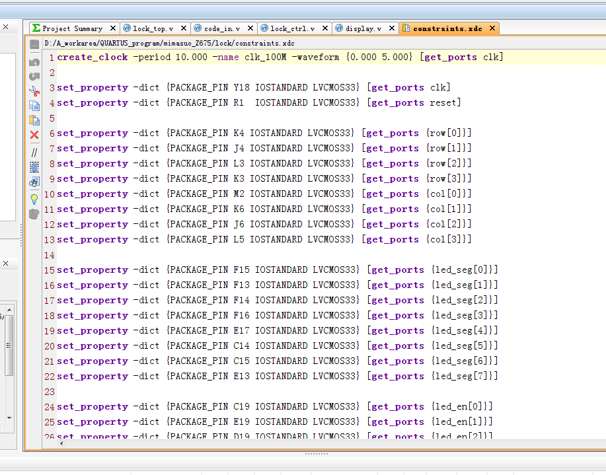This screenshot has width=606, height=475.
Task: Click the left panel scrollbar down arrow
Action: tap(9, 418)
